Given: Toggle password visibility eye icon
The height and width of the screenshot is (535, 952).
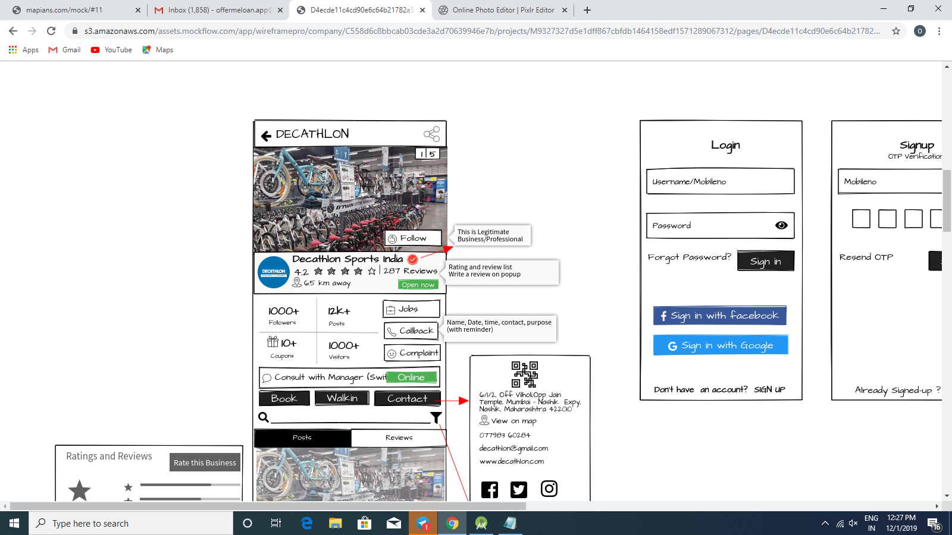Looking at the screenshot, I should tap(781, 225).
